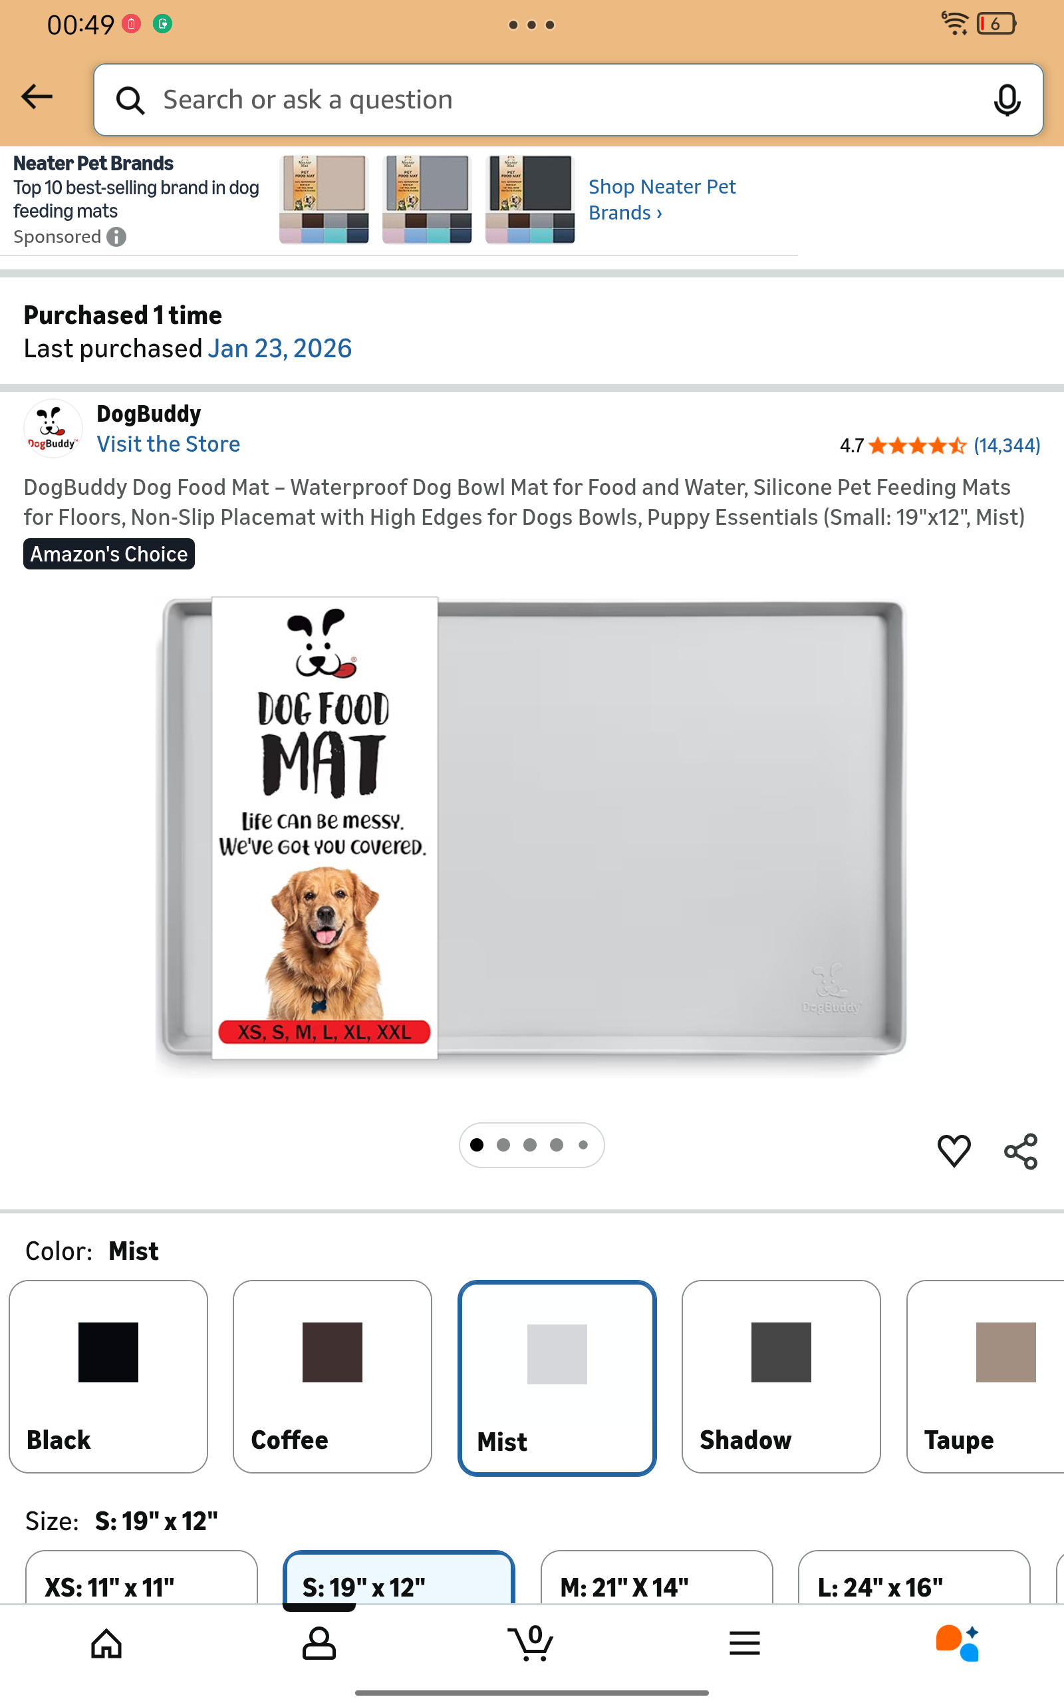Image resolution: width=1064 pixels, height=1703 pixels.
Task: Open the hamburger menu icon
Action: (745, 1644)
